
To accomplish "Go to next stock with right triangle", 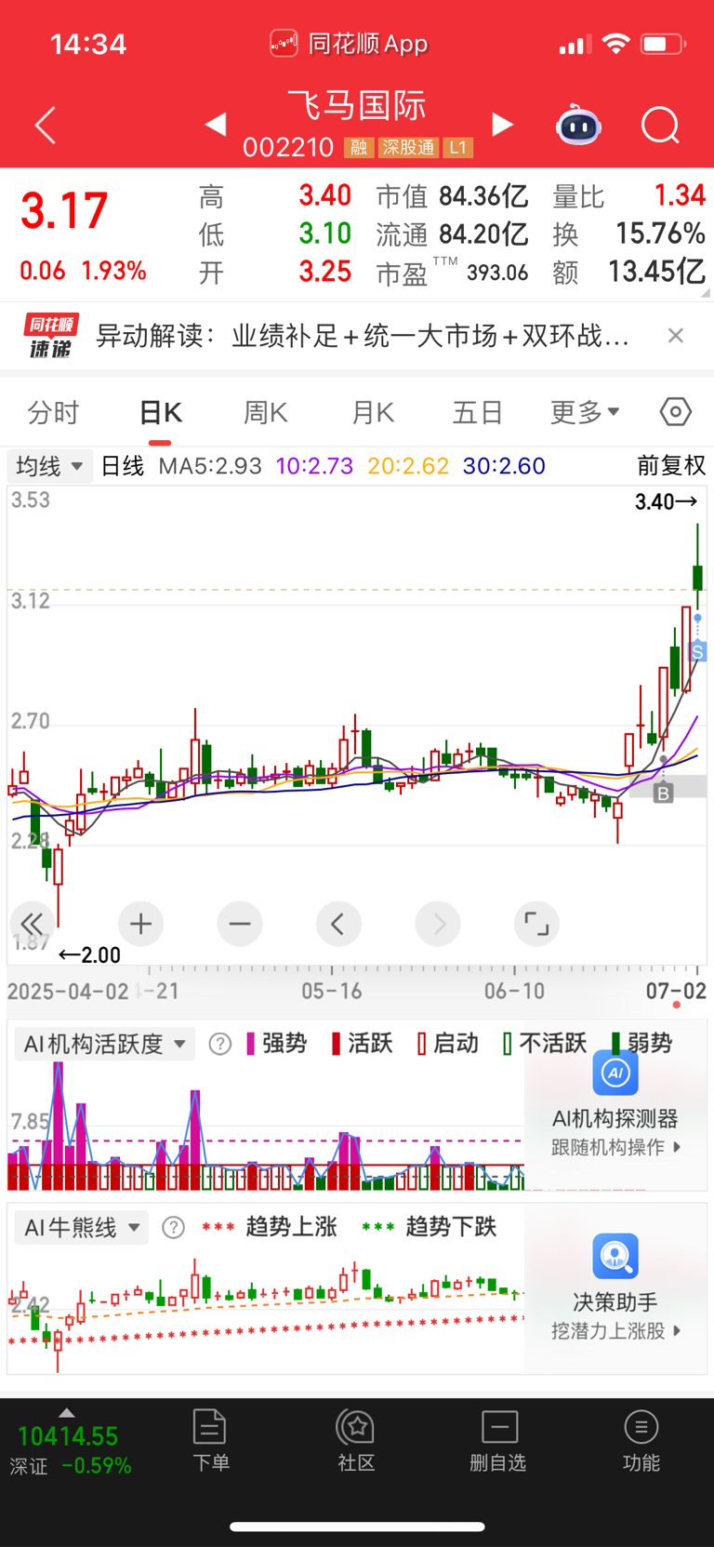I will point(502,124).
